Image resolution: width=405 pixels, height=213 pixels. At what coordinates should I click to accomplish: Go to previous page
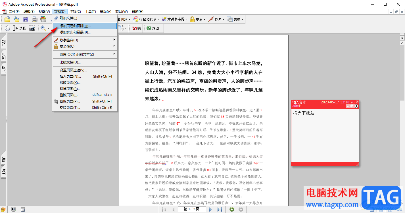coord(173,209)
